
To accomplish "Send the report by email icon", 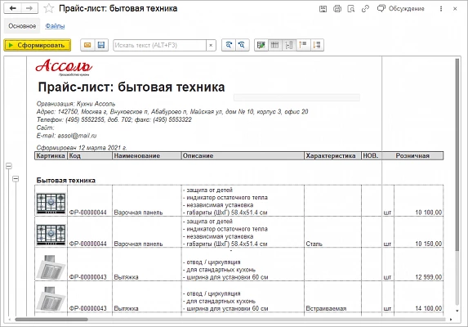I will [87, 45].
